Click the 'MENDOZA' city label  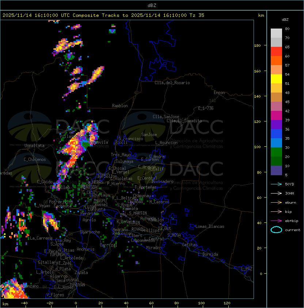(89, 187)
